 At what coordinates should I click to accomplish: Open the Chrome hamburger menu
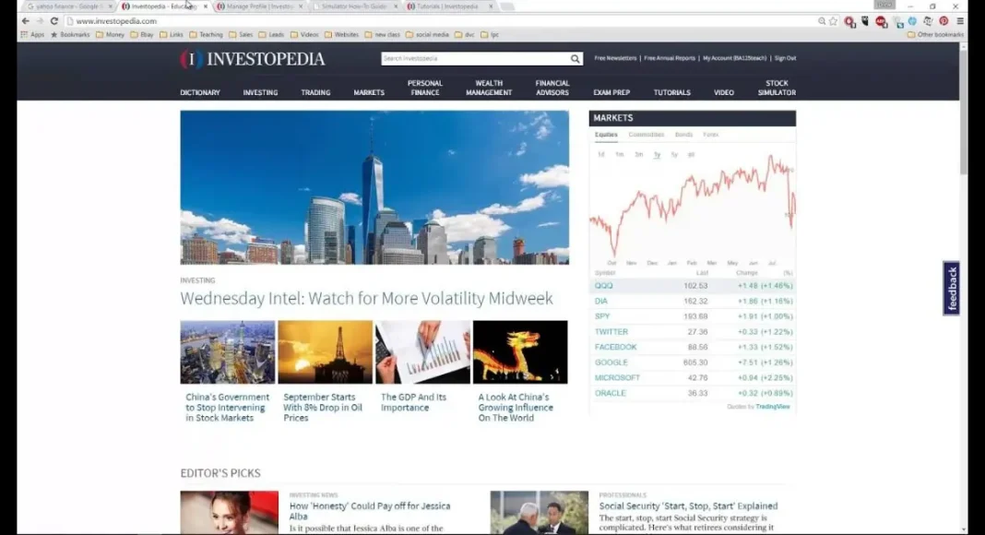coord(960,21)
